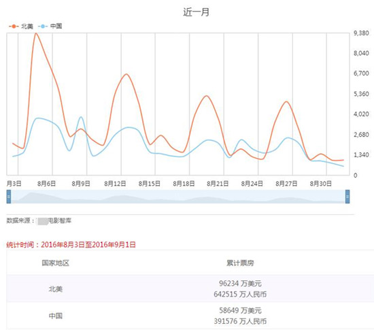Click the right handle of the zoom slider
The width and height of the screenshot is (374, 330).
point(347,197)
